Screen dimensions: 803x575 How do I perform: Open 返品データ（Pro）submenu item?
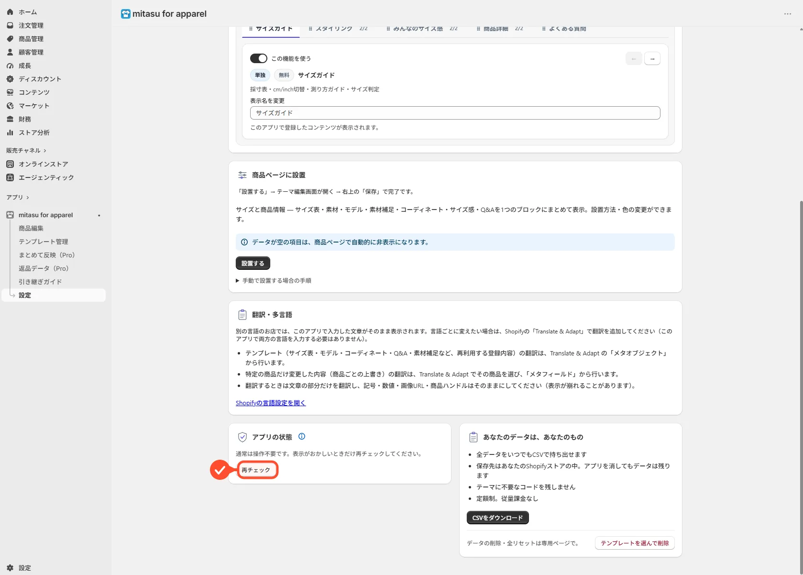pos(44,269)
